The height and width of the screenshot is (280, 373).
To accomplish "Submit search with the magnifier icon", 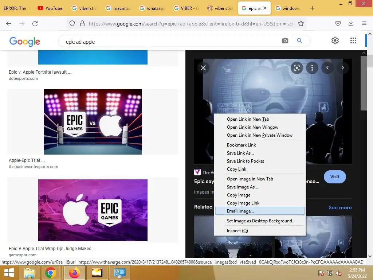I will point(299,41).
